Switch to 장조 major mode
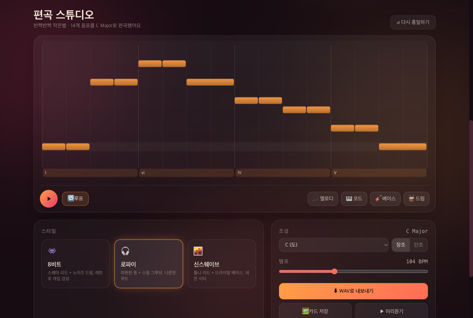 pyautogui.click(x=401, y=245)
